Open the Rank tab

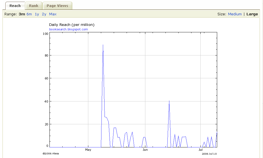(34, 6)
